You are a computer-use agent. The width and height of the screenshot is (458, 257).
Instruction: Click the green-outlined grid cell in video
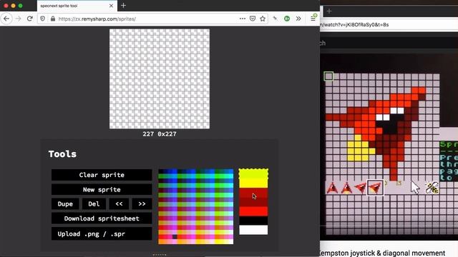click(329, 76)
